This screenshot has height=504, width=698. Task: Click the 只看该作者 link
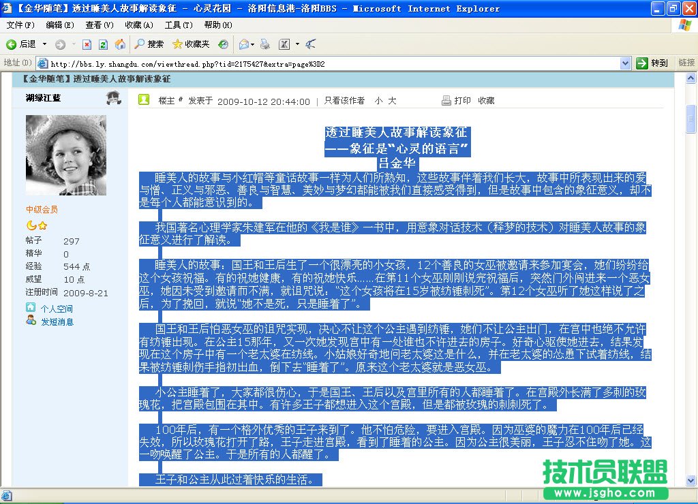[x=344, y=101]
